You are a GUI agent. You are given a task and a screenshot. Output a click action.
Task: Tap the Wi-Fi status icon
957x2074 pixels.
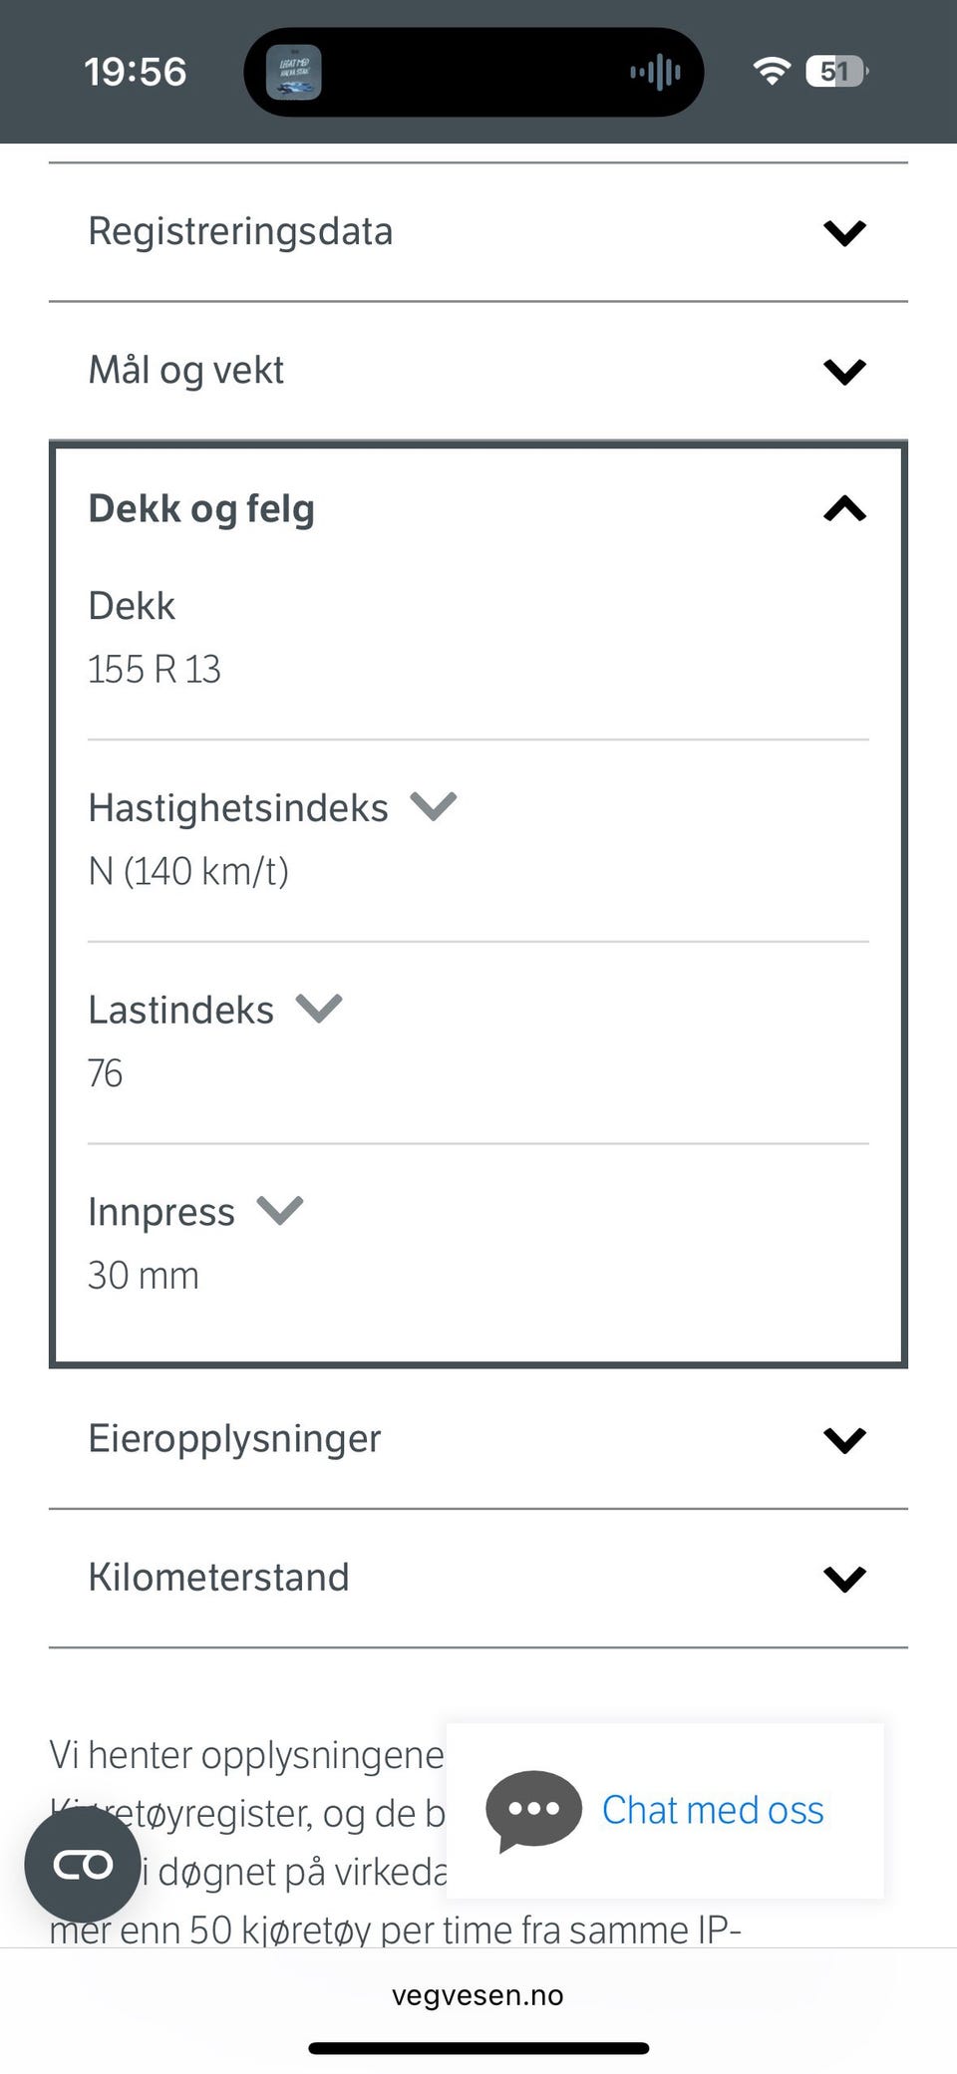click(x=771, y=71)
